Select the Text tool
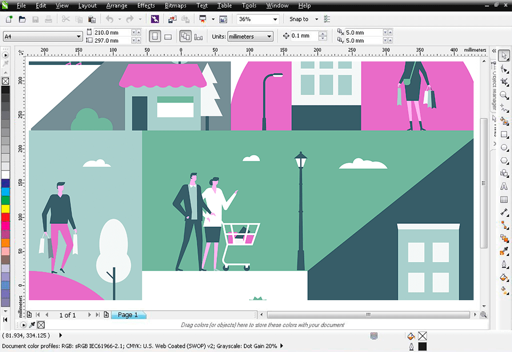This screenshot has height=352, width=512. pos(505,186)
